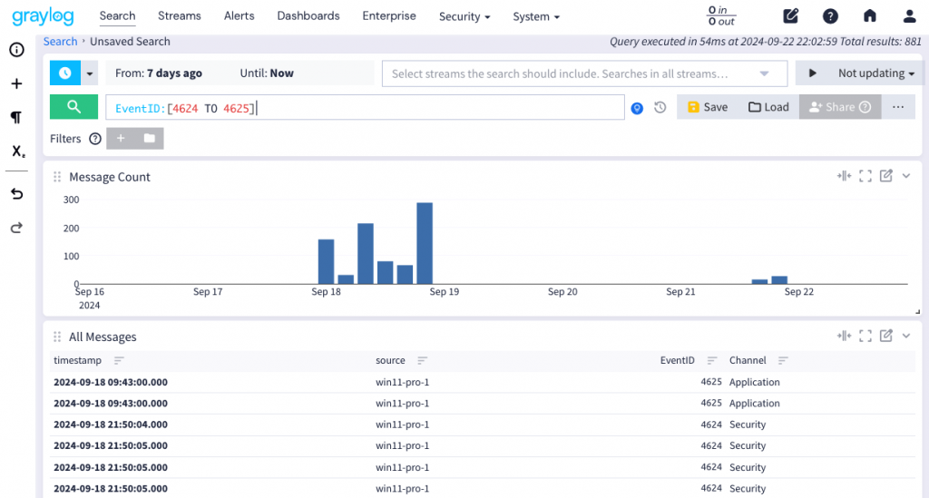929x498 pixels.
Task: Open the time range presets dropdown arrow
Action: coord(90,74)
